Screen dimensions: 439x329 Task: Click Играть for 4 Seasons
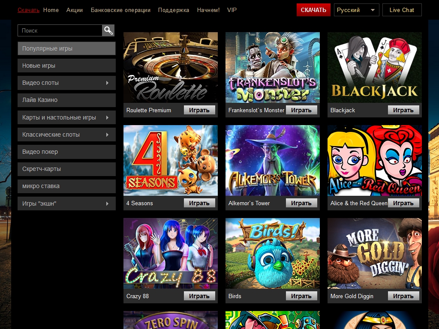pos(199,203)
